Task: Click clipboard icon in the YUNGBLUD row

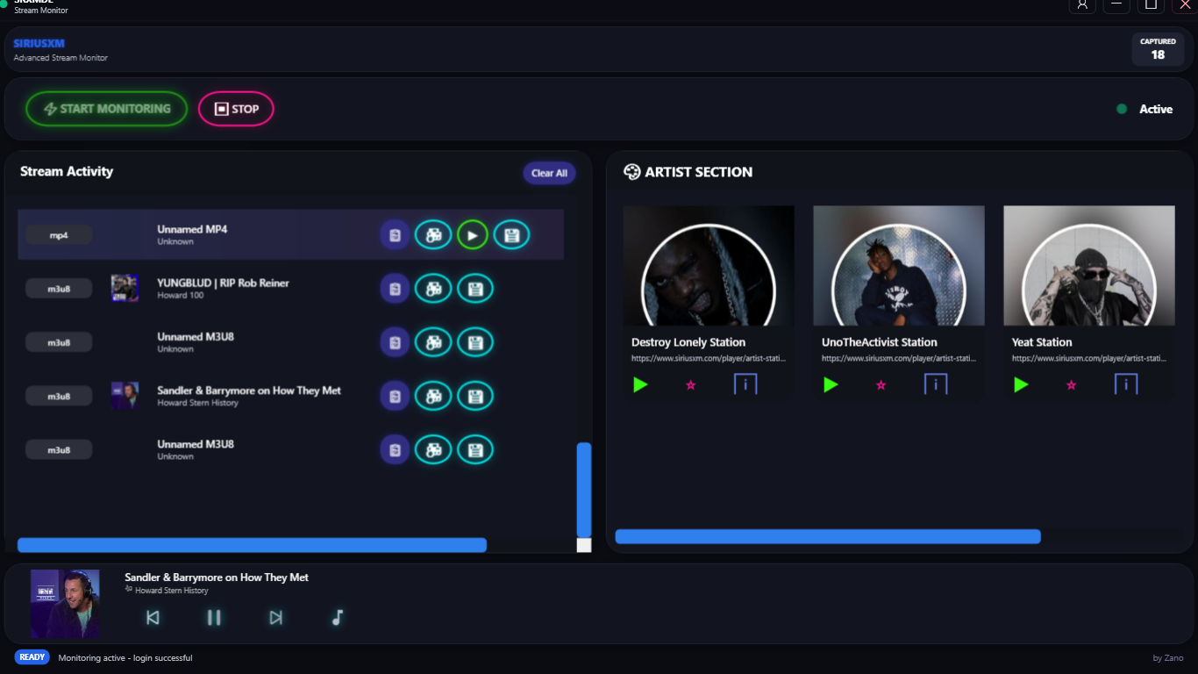Action: (395, 288)
